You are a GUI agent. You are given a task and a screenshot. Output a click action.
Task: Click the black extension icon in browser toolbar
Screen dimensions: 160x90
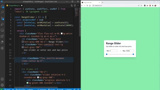145,5
